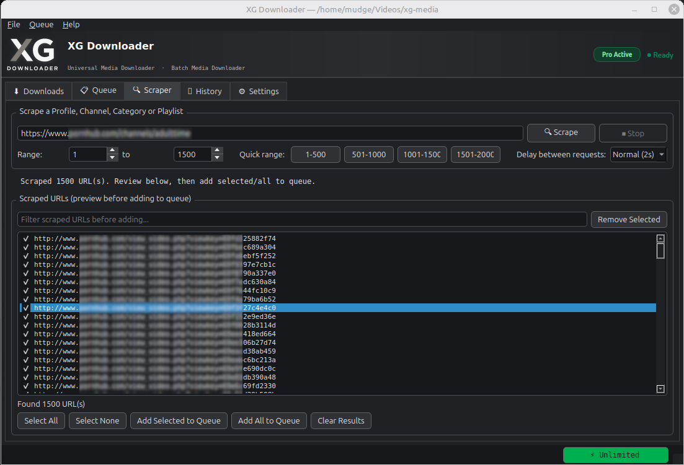Select the URL row ending 2e9ed36e
Image resolution: width=684 pixels, height=465 pixels.
pyautogui.click(x=338, y=316)
